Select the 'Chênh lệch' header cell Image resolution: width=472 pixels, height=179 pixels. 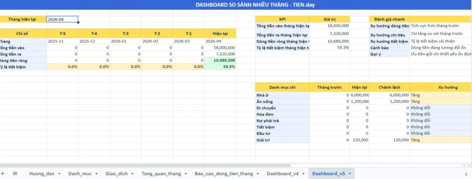point(389,87)
